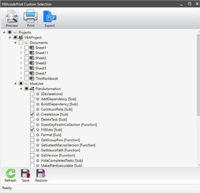The image size is (200, 193).
Task: Export to PDF using the PDF icon
Action: pyautogui.click(x=50, y=17)
